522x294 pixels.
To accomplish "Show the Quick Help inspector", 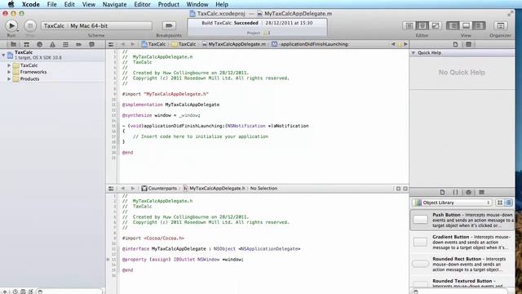I will pyautogui.click(x=468, y=44).
